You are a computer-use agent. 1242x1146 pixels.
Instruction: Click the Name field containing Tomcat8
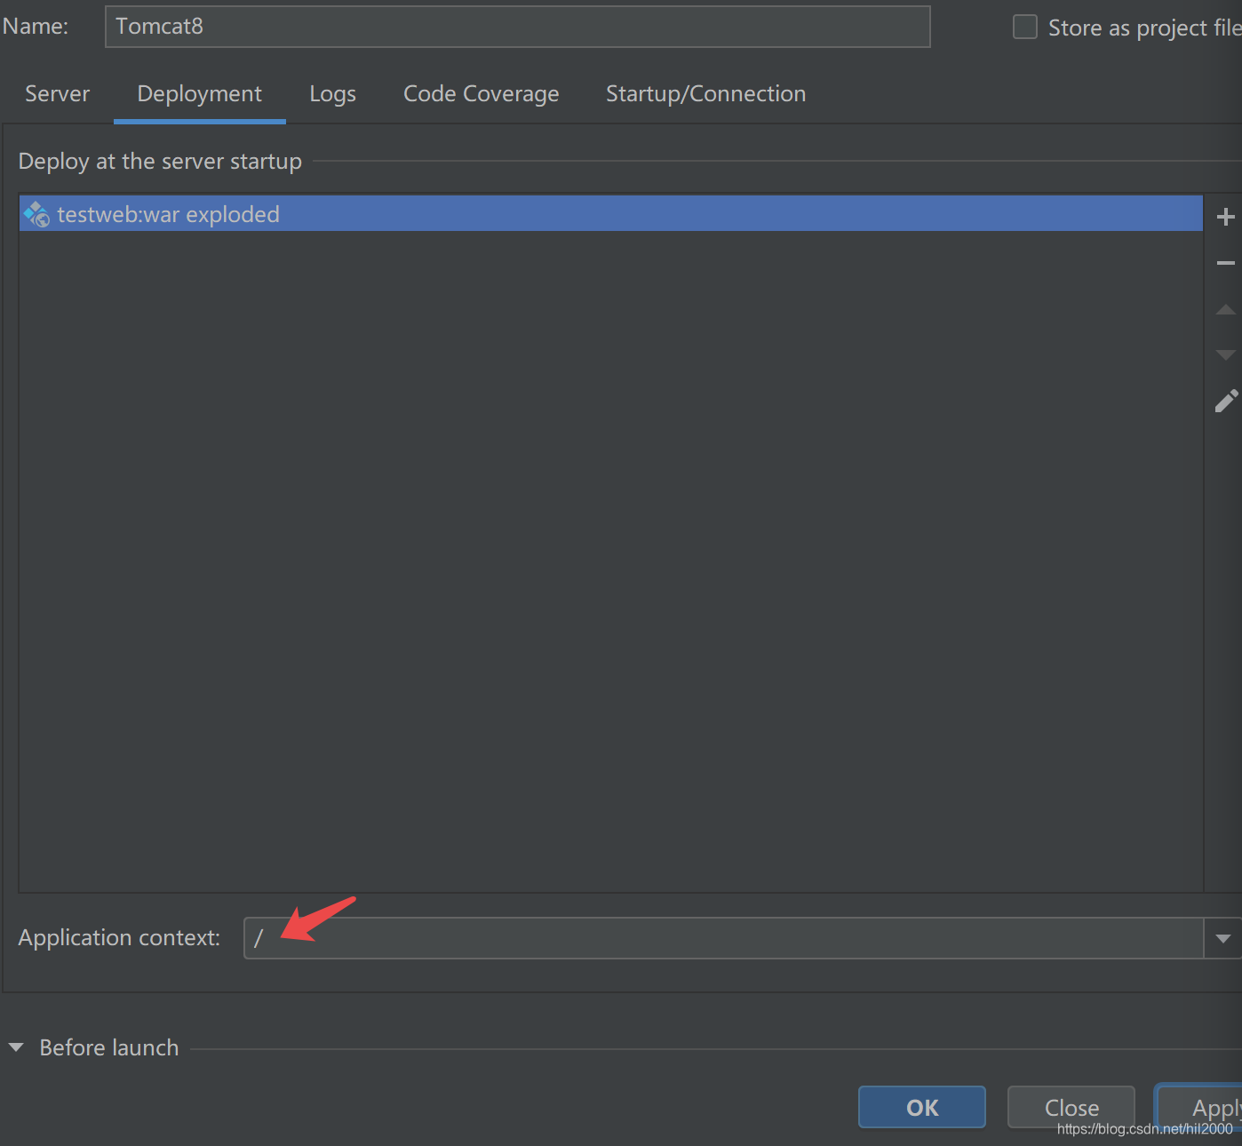[x=518, y=27]
